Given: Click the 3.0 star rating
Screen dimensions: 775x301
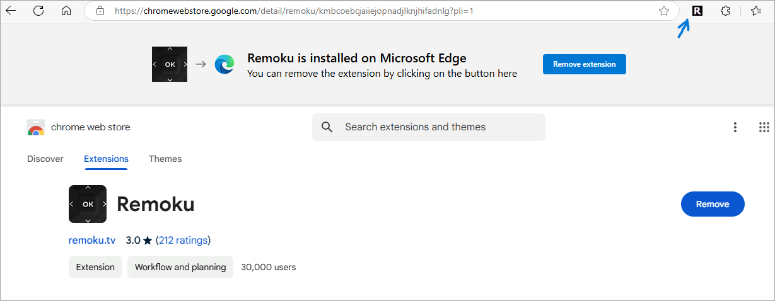Looking at the screenshot, I should point(139,240).
